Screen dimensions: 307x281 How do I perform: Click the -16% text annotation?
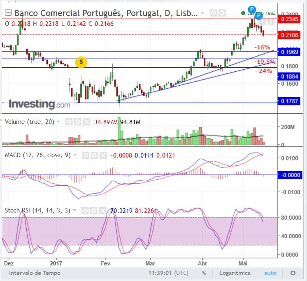pyautogui.click(x=262, y=47)
